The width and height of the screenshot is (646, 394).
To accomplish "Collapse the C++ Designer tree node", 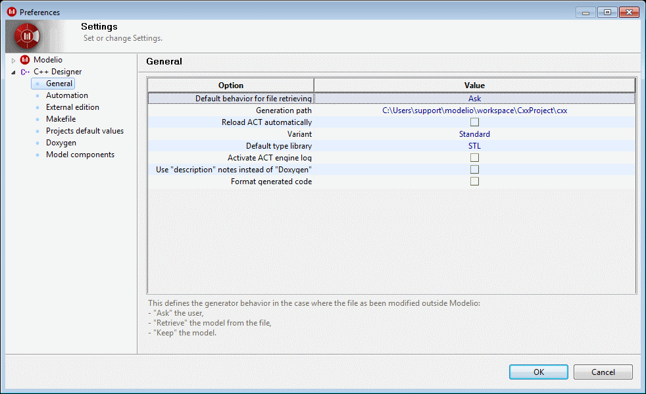I will (x=13, y=72).
